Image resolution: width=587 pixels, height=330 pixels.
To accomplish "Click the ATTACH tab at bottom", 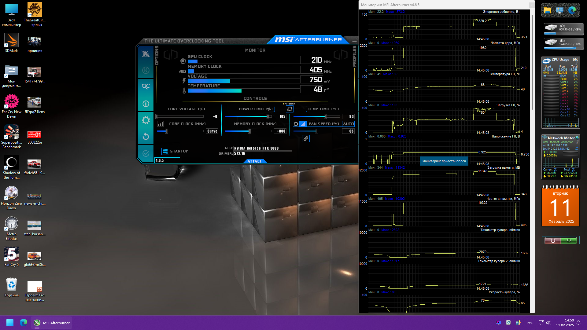I will (255, 161).
